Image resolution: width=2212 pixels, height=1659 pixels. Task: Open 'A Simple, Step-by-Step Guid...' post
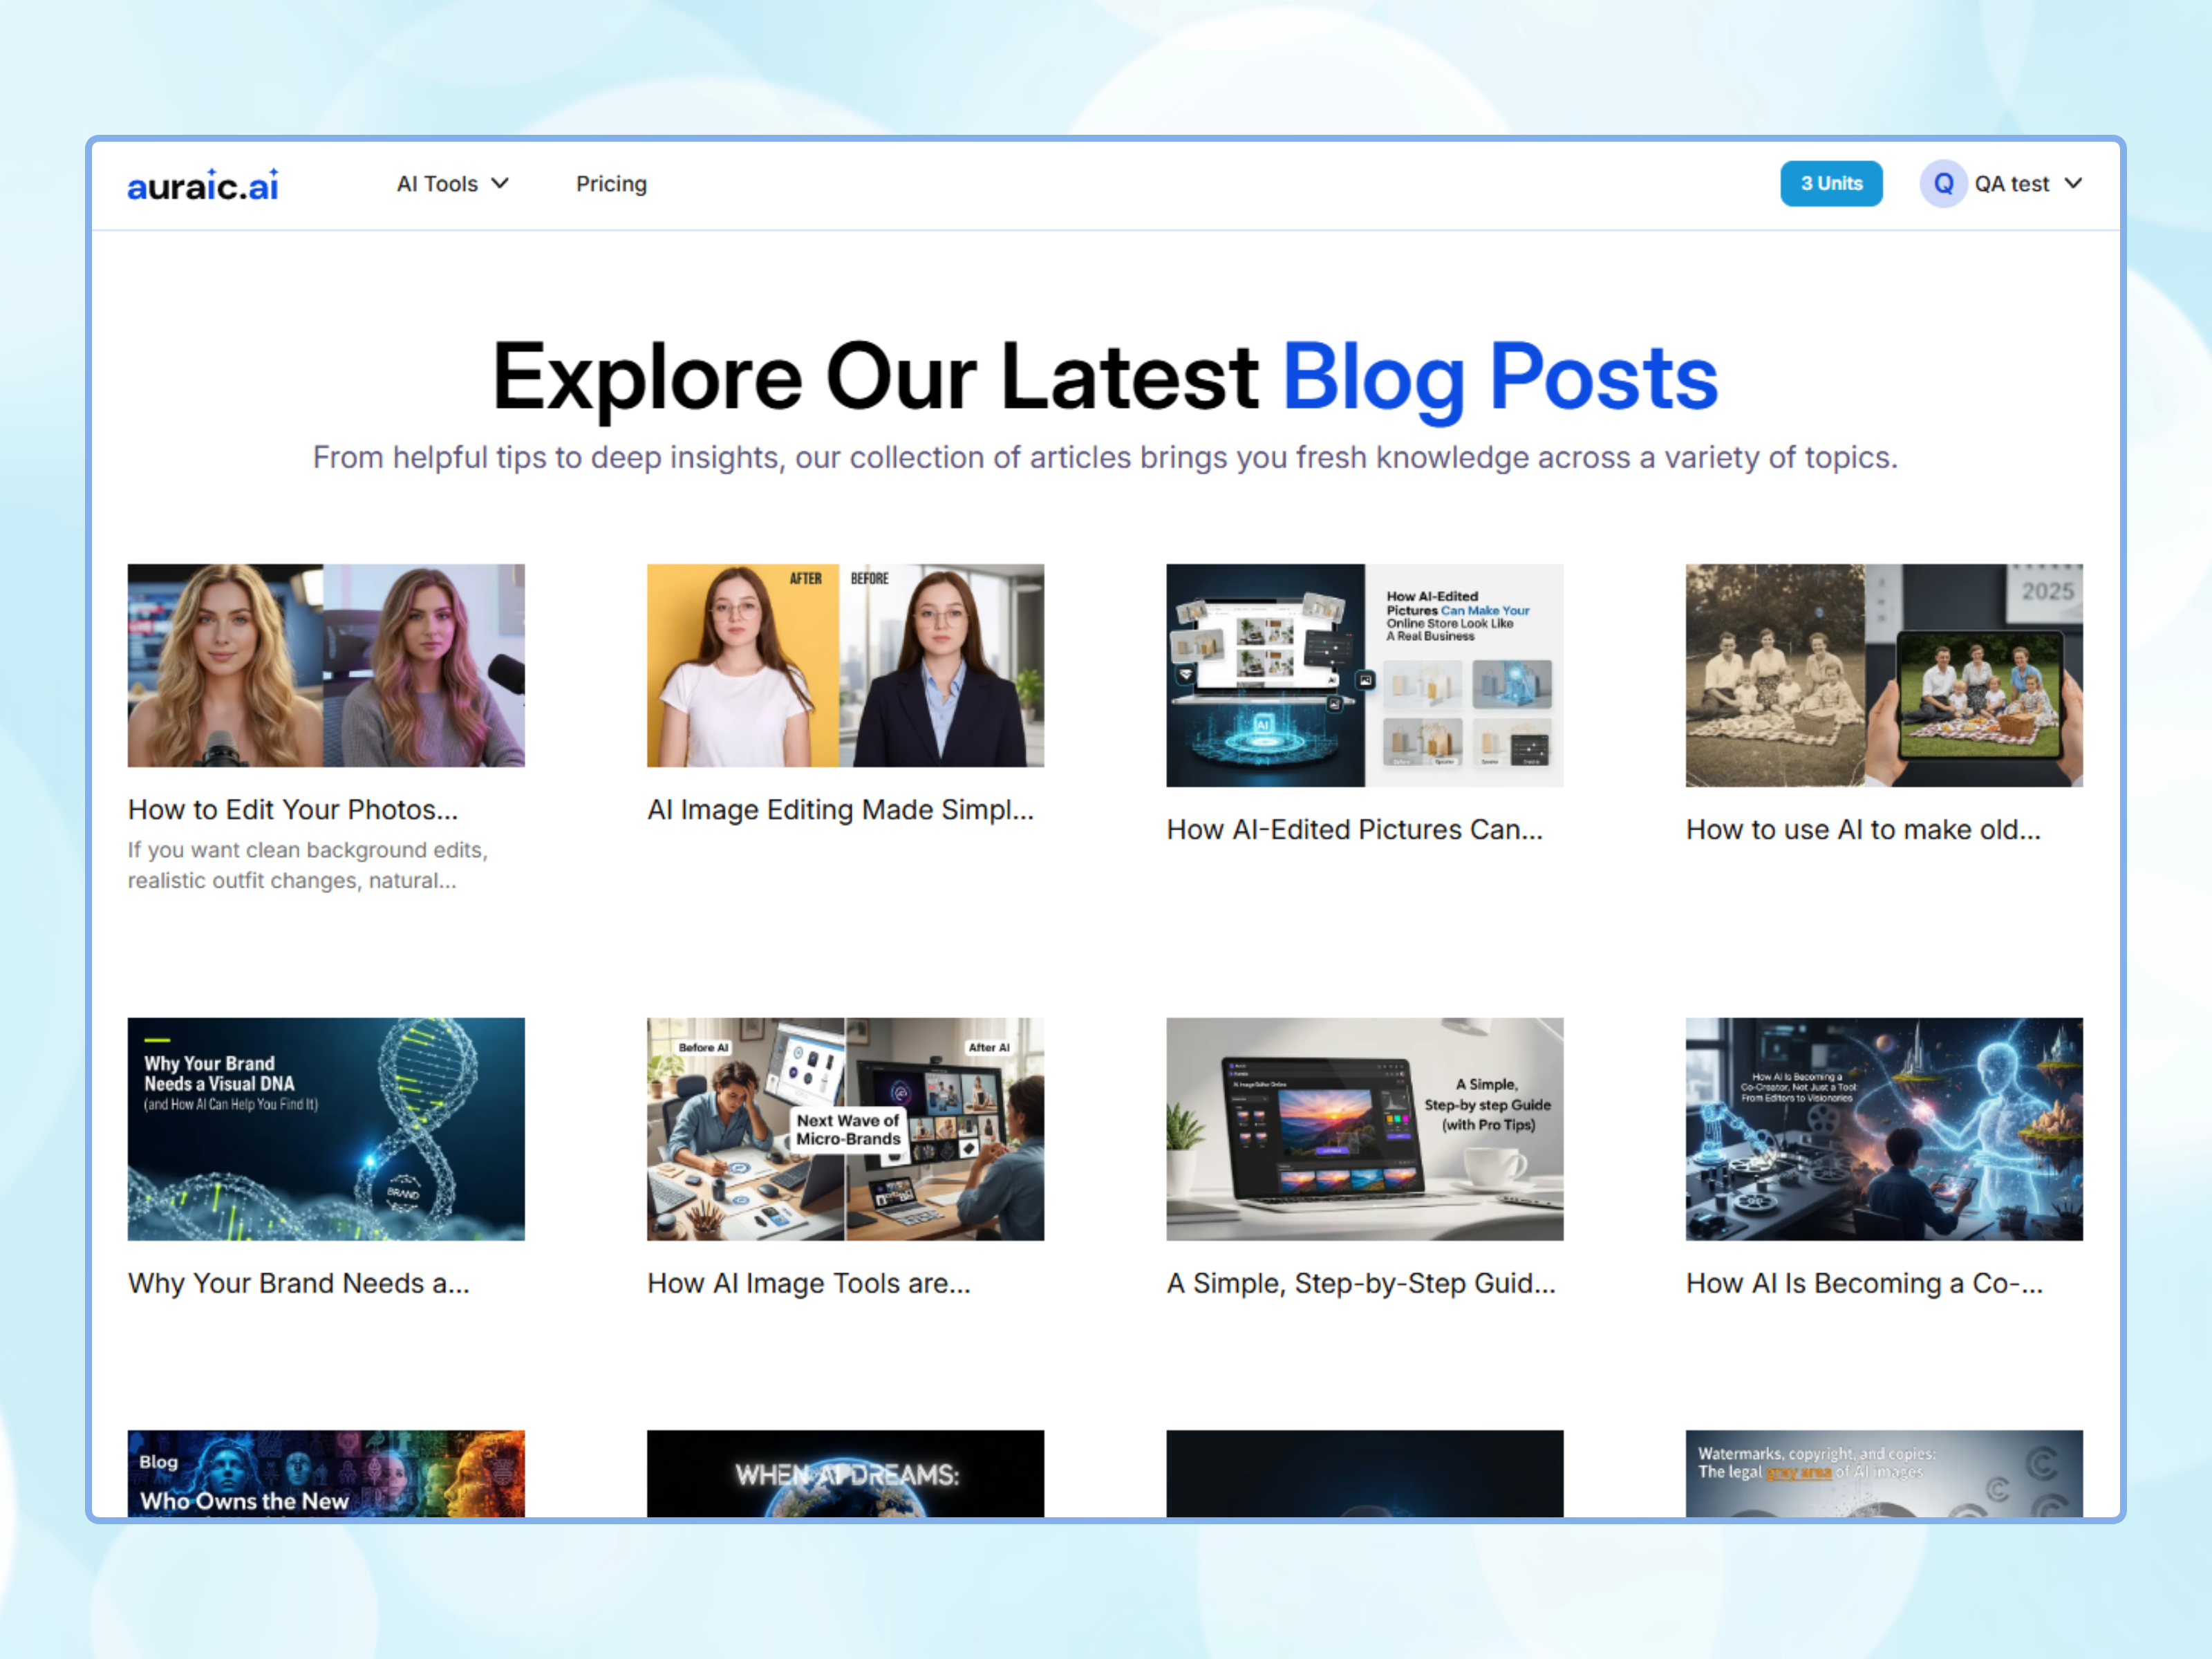(1360, 1283)
